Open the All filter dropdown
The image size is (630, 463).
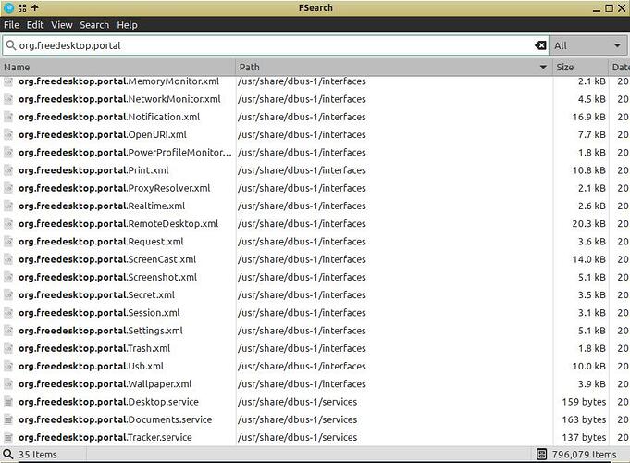[x=587, y=45]
